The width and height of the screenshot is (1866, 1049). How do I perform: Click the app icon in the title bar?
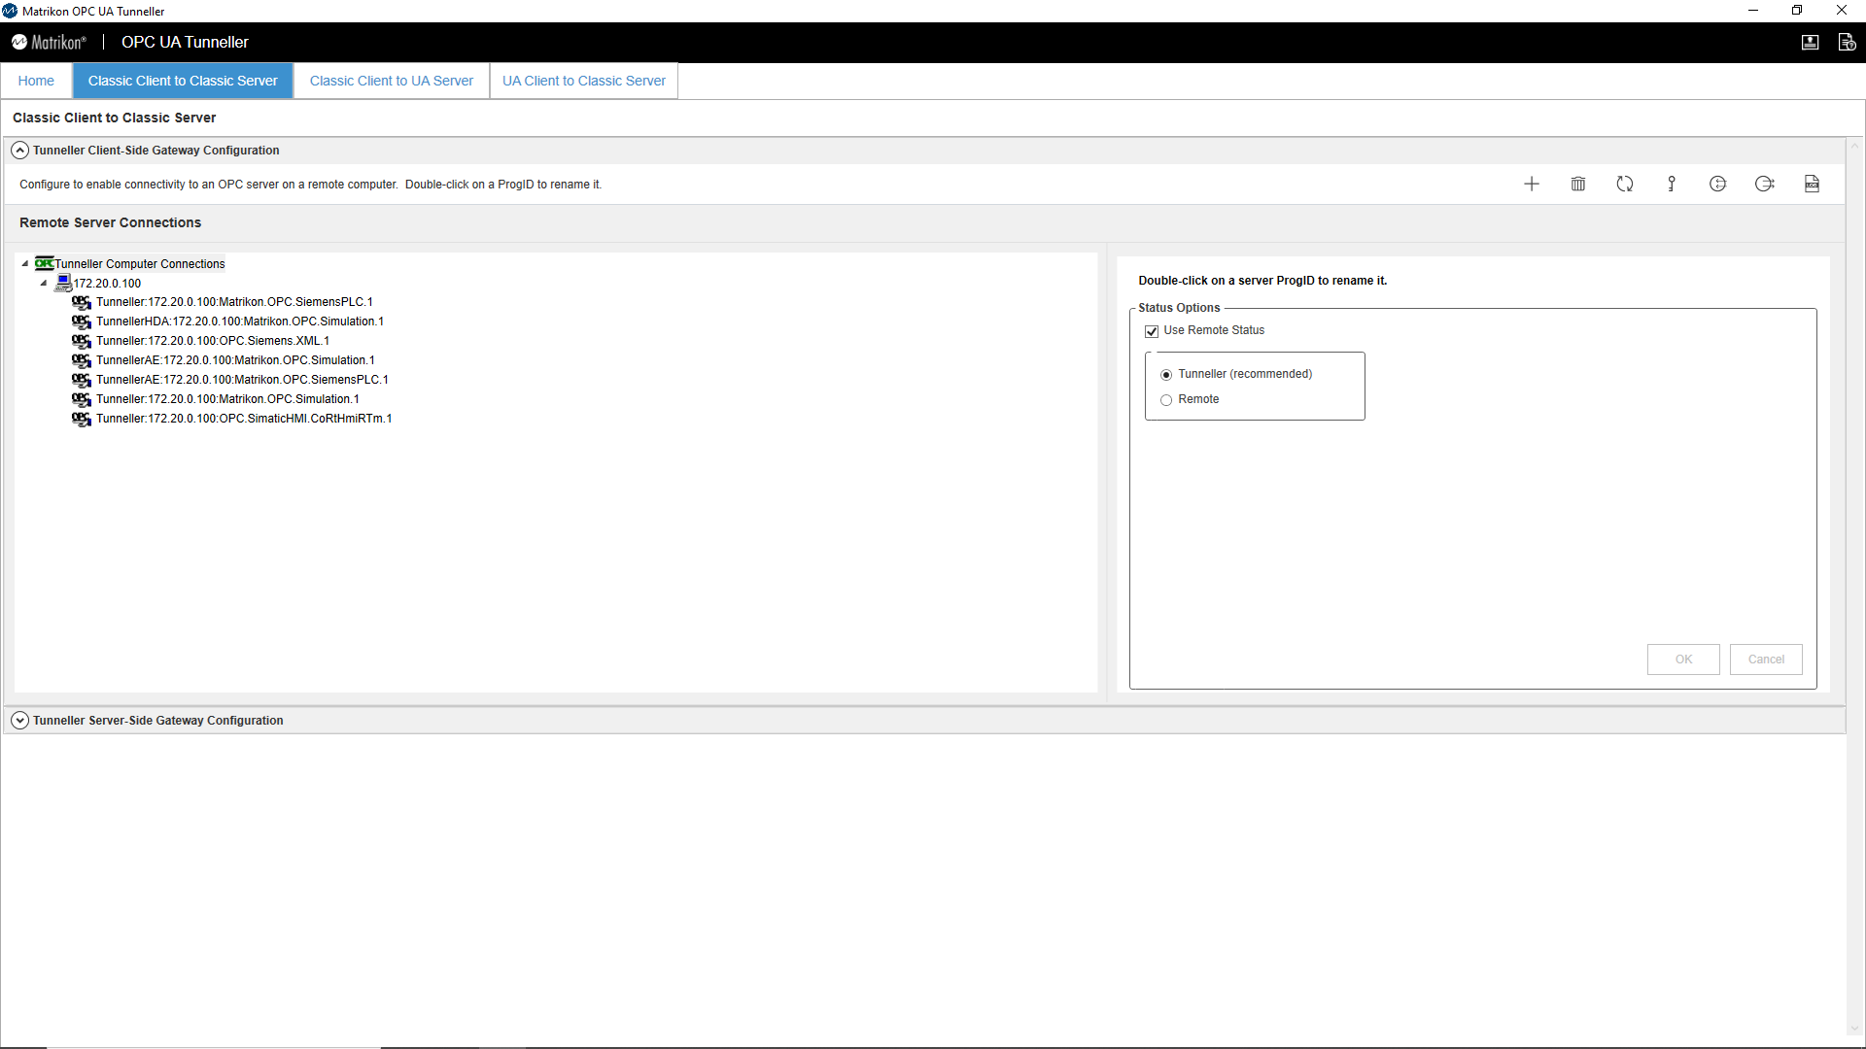click(x=10, y=11)
